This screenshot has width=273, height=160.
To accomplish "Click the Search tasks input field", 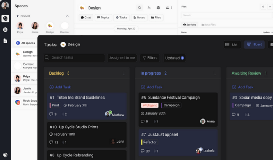I will pos(74,58).
